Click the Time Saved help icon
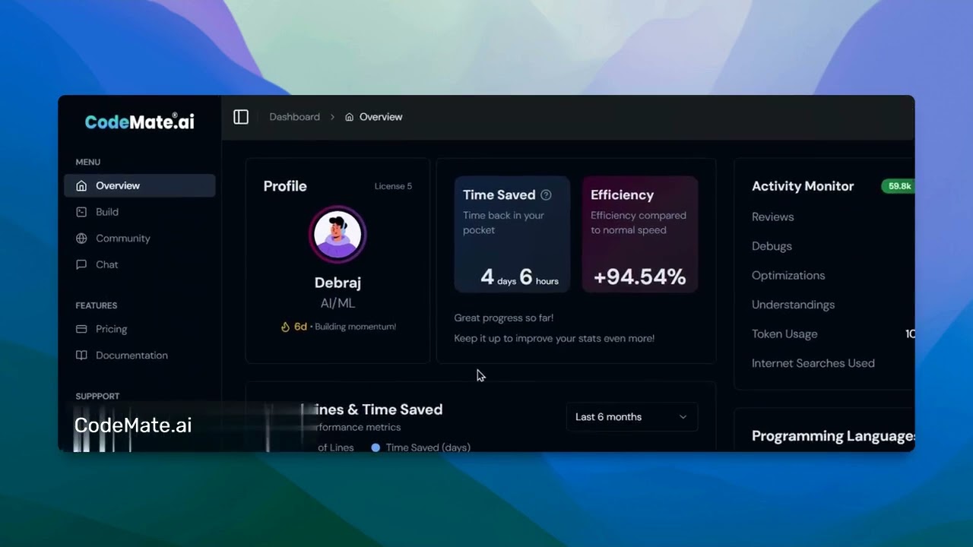The width and height of the screenshot is (973, 547). (x=546, y=195)
